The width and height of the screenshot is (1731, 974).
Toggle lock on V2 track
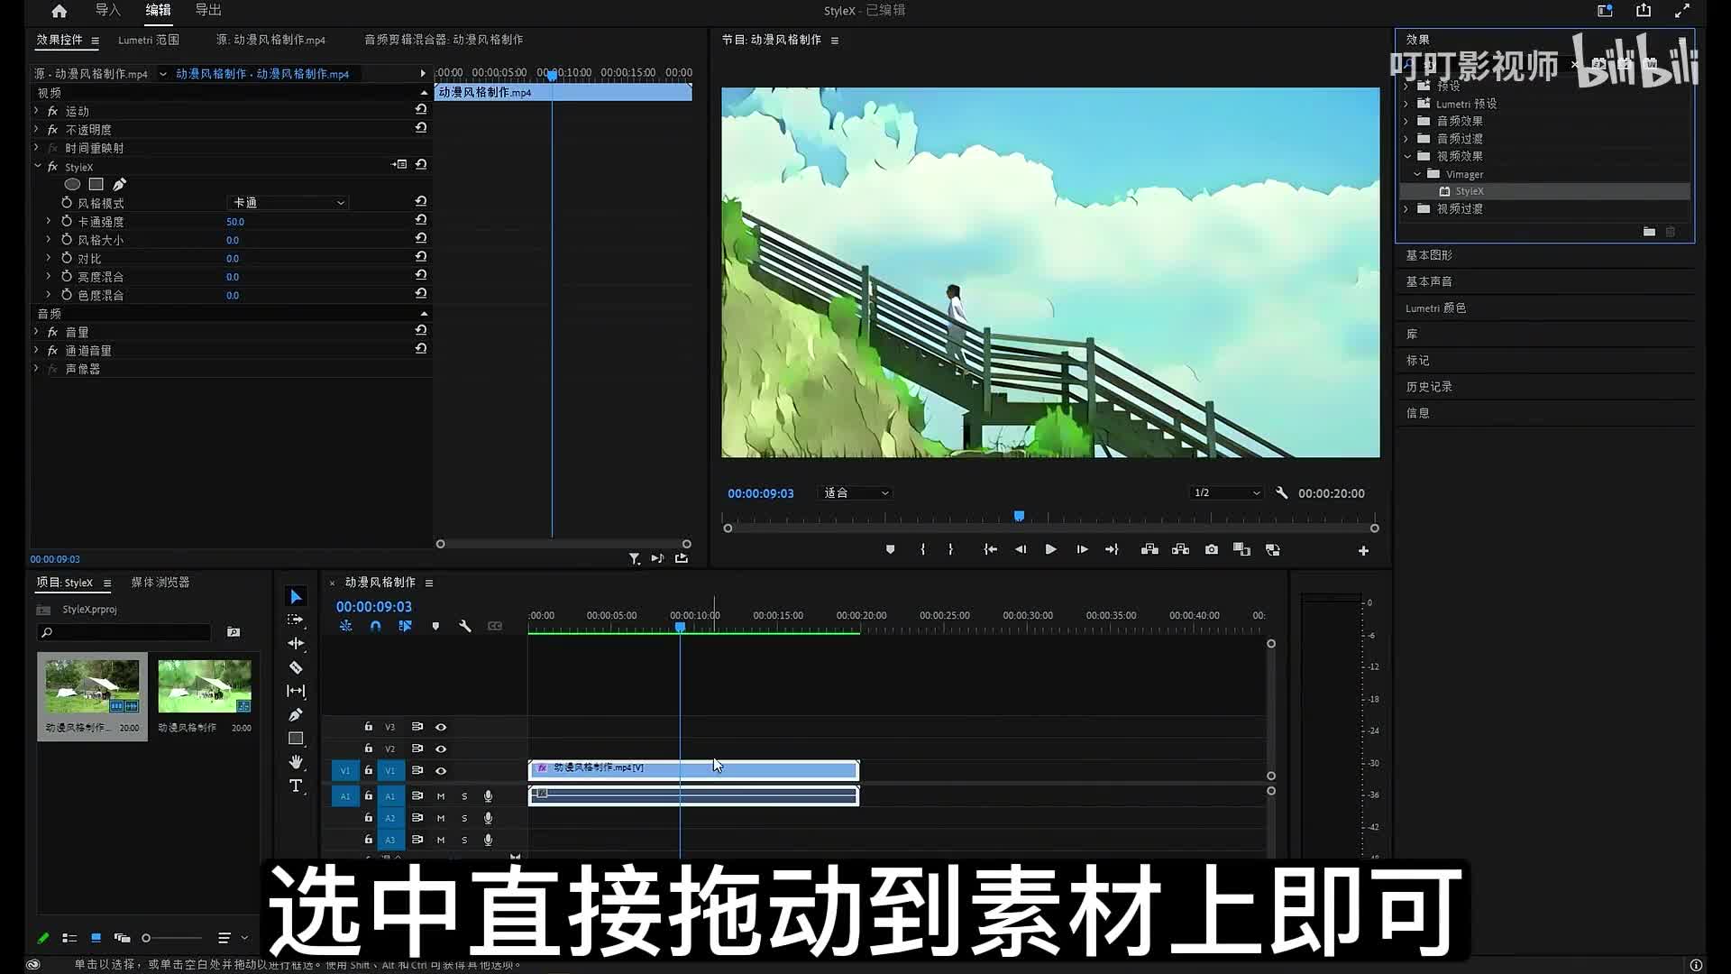pyautogui.click(x=368, y=749)
